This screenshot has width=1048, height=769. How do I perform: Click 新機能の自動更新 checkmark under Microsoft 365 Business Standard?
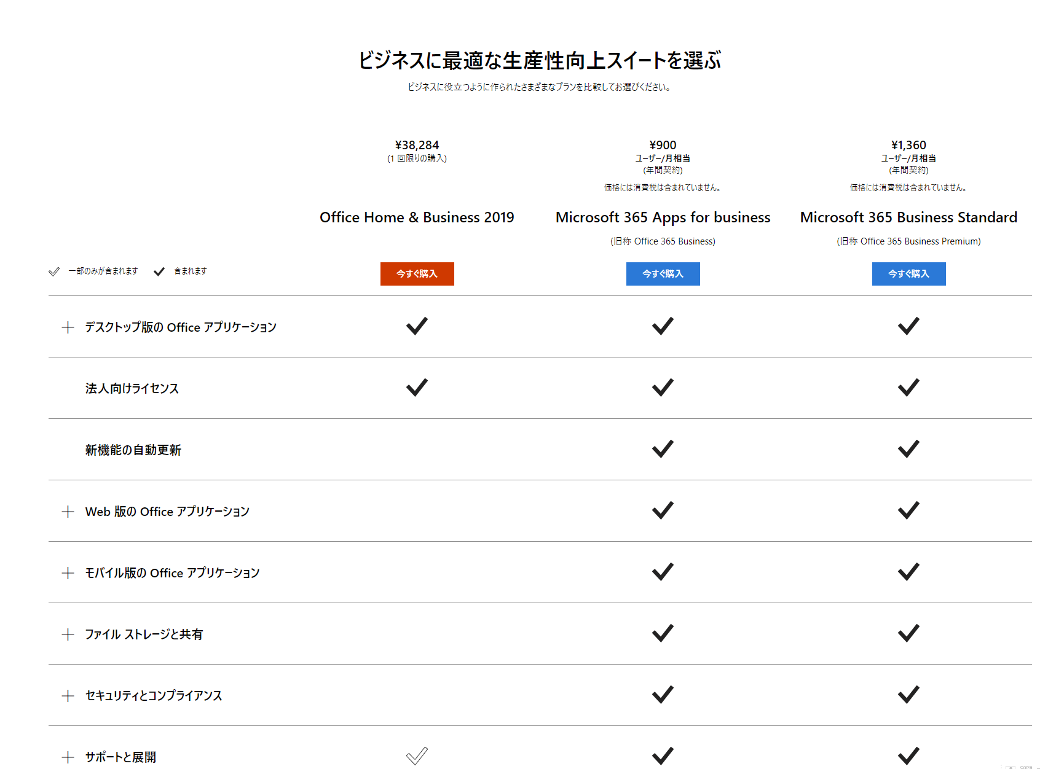[908, 449]
